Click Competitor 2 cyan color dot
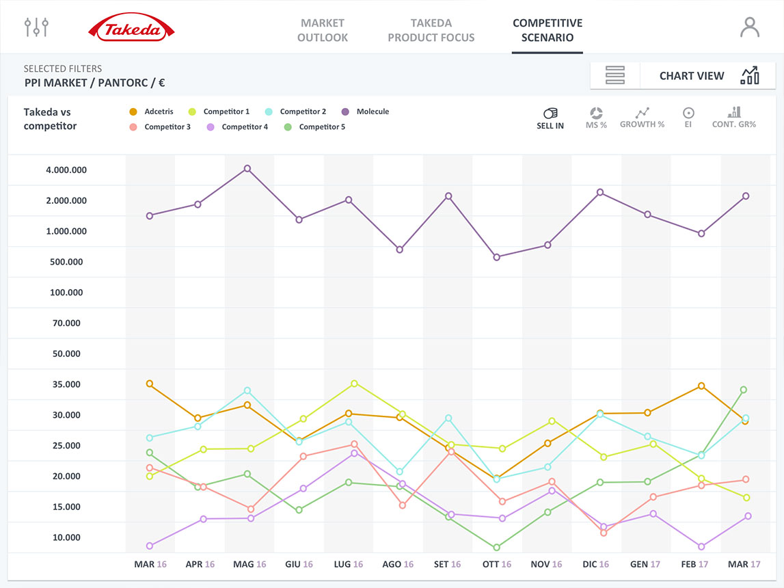Viewport: 784px width, 588px height. point(269,111)
